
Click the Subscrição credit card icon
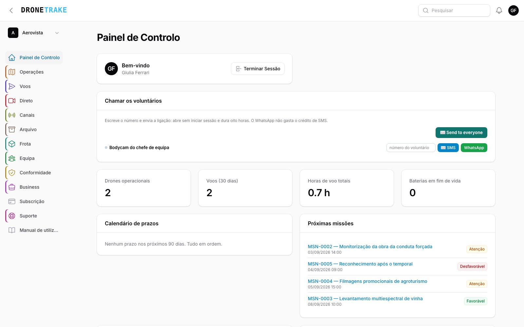point(12,201)
